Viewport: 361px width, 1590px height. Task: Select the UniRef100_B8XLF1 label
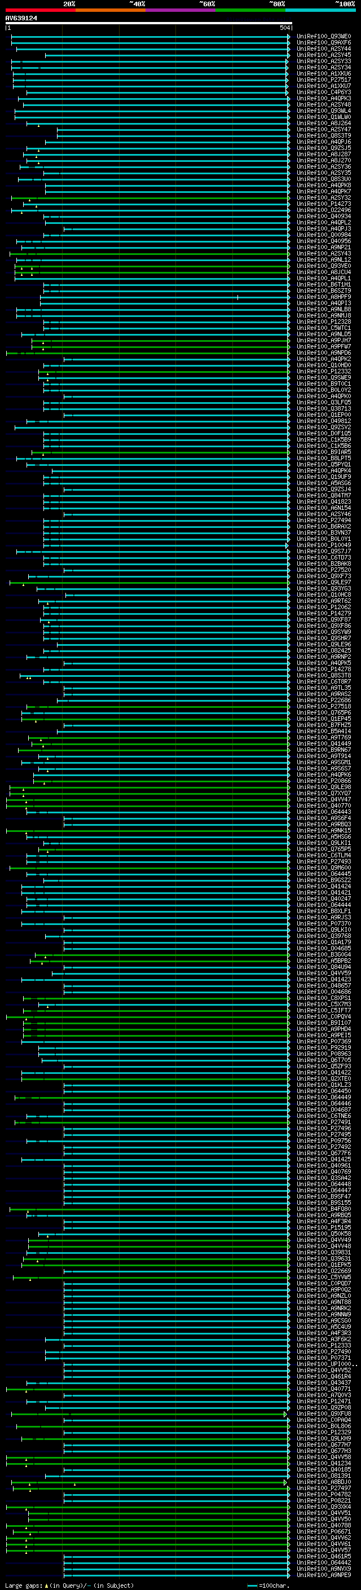324,911
